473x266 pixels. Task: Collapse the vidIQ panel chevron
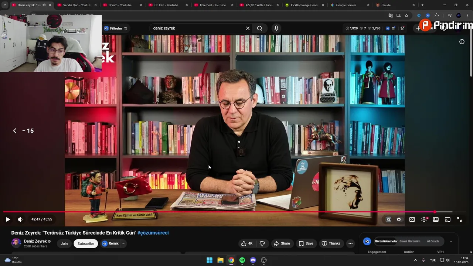click(450, 241)
